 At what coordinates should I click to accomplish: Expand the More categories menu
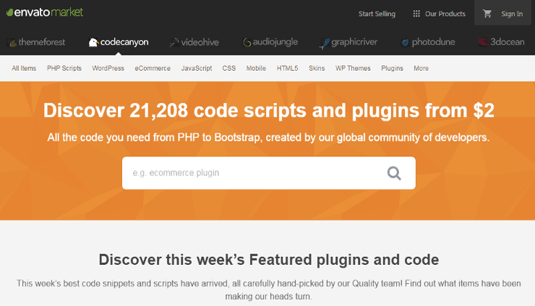tap(421, 68)
